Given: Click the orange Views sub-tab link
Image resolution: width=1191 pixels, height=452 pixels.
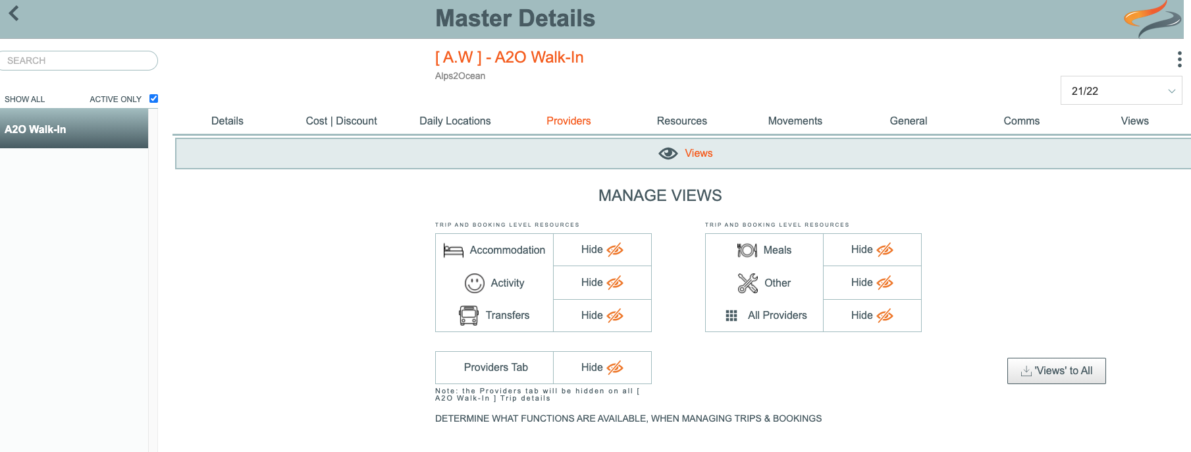Looking at the screenshot, I should [x=699, y=154].
